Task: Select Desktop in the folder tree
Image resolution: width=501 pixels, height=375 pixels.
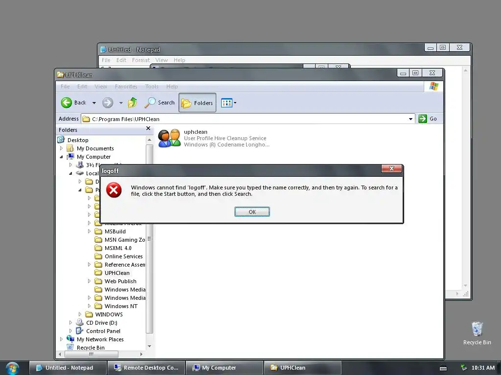Action: [78, 140]
